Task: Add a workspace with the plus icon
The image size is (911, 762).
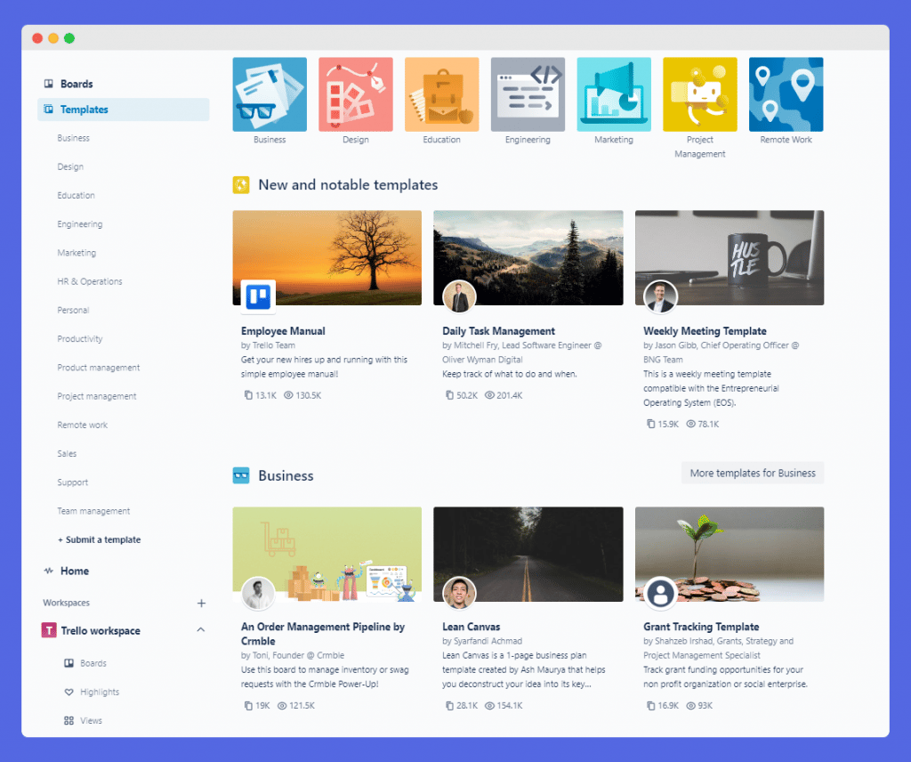Action: [201, 603]
